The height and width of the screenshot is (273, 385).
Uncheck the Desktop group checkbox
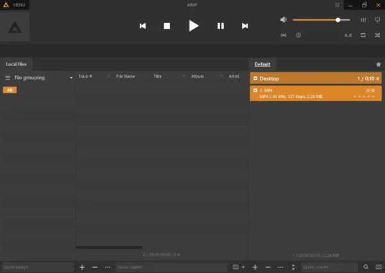tap(256, 78)
